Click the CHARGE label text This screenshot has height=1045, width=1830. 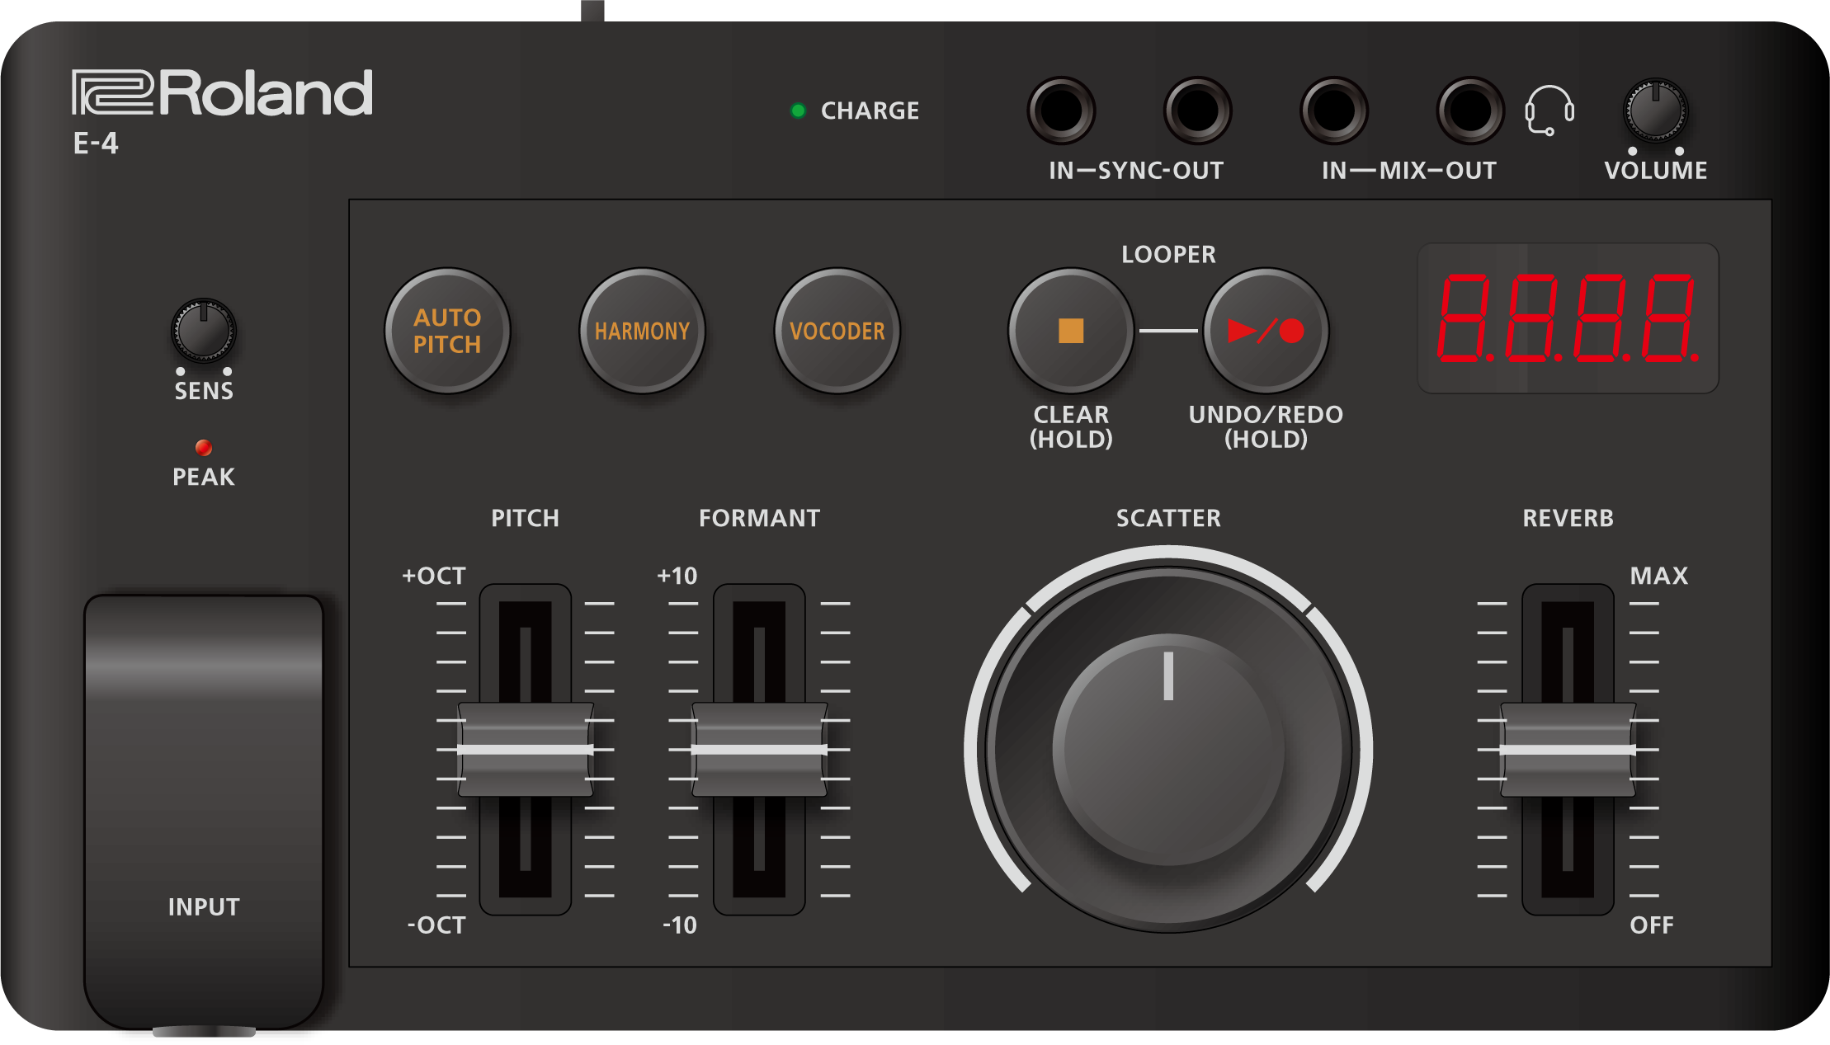point(870,111)
